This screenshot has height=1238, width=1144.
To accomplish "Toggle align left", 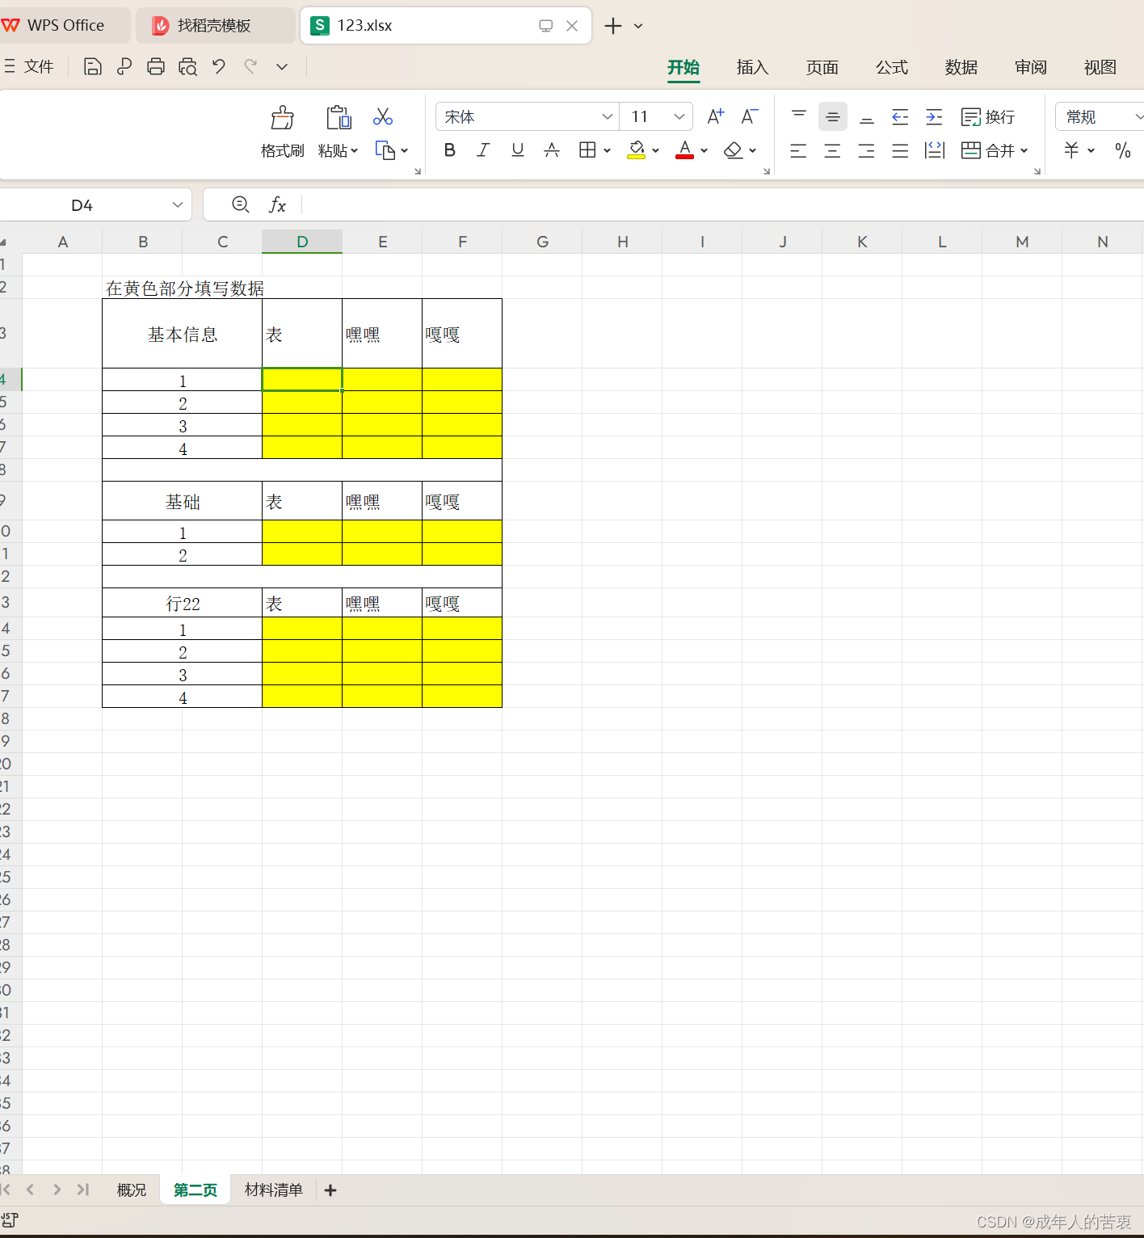I will (x=798, y=150).
